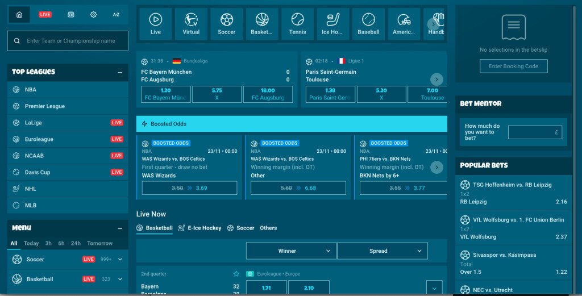Switch to the E-Ice Hockey live tab

[199, 228]
